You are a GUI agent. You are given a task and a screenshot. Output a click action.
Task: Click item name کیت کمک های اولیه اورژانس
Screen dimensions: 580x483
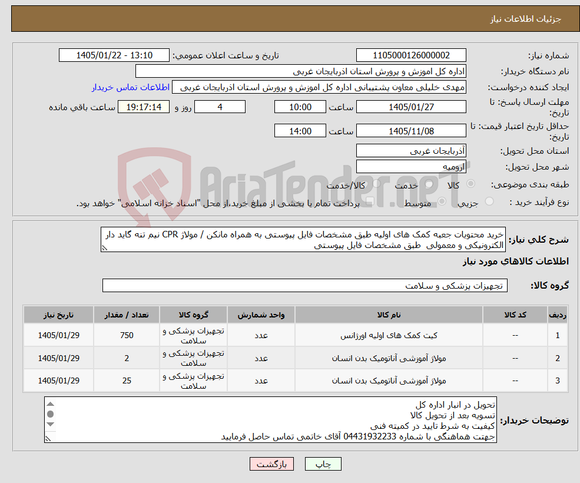coord(389,335)
